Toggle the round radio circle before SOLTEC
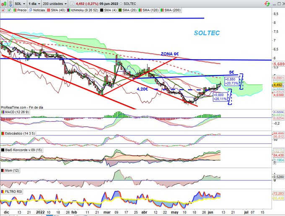The width and height of the screenshot is (285, 216). click(x=121, y=4)
